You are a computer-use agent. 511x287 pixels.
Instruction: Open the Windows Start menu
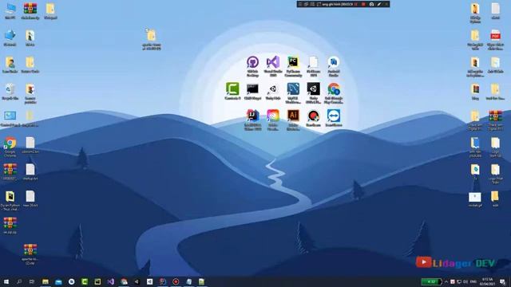[x=6, y=281]
